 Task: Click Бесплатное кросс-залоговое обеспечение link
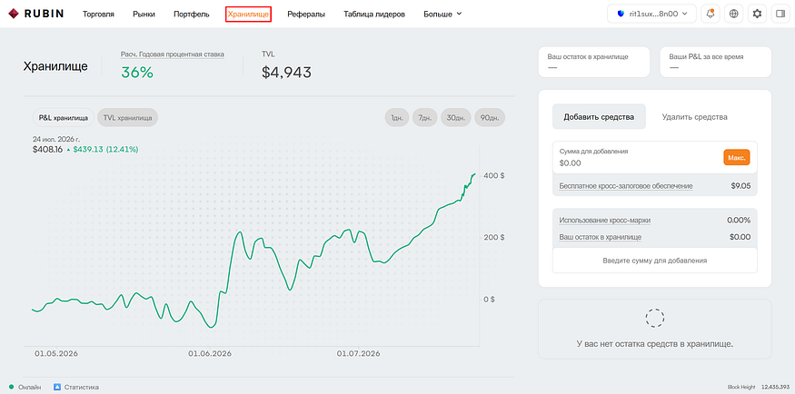[x=626, y=186]
